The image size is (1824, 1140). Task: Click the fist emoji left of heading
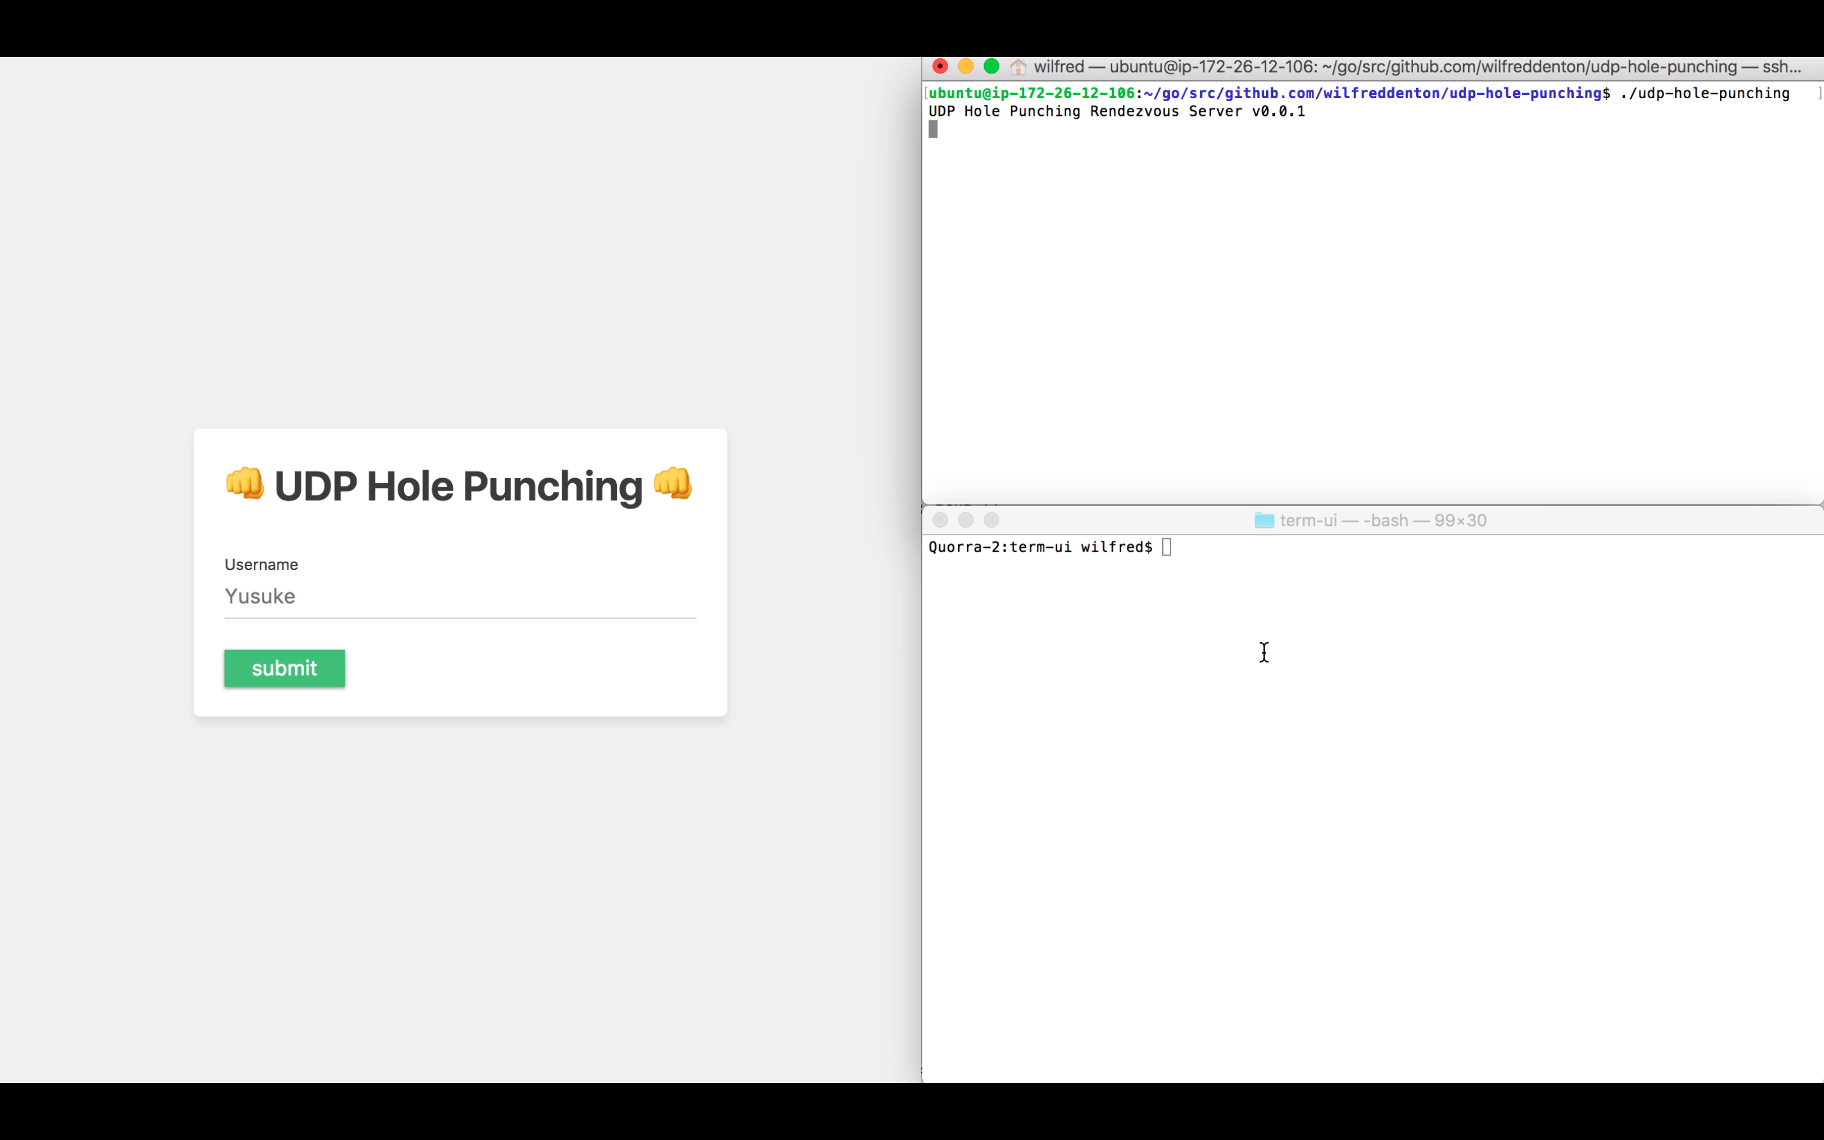[x=245, y=483]
